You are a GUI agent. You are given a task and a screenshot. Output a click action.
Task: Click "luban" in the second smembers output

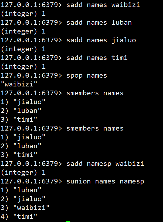point(27,146)
